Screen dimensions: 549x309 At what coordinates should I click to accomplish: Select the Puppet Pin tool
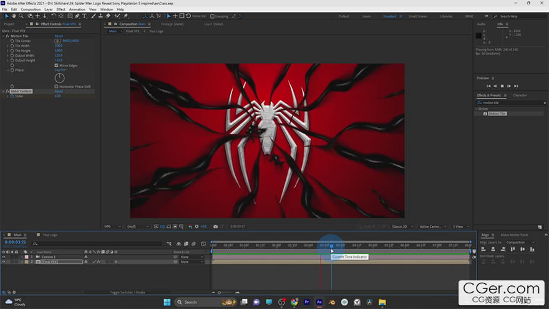click(x=126, y=16)
